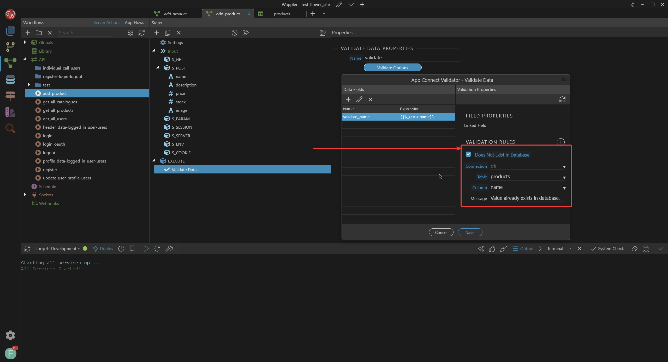Create new folder in Workflows toolbar
This screenshot has height=362, width=668.
click(39, 33)
